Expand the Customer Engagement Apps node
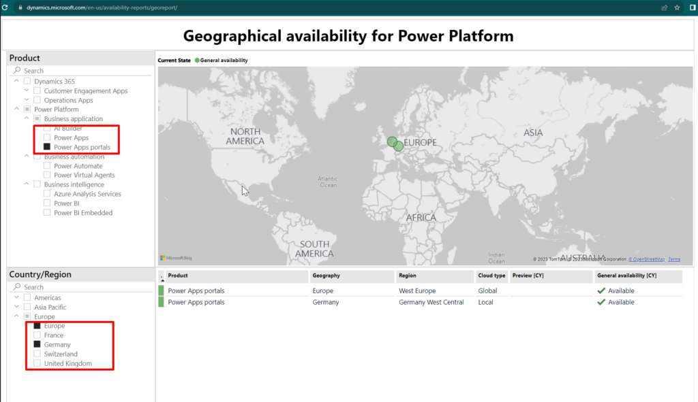Viewport: 698px width, 402px height. pyautogui.click(x=27, y=90)
